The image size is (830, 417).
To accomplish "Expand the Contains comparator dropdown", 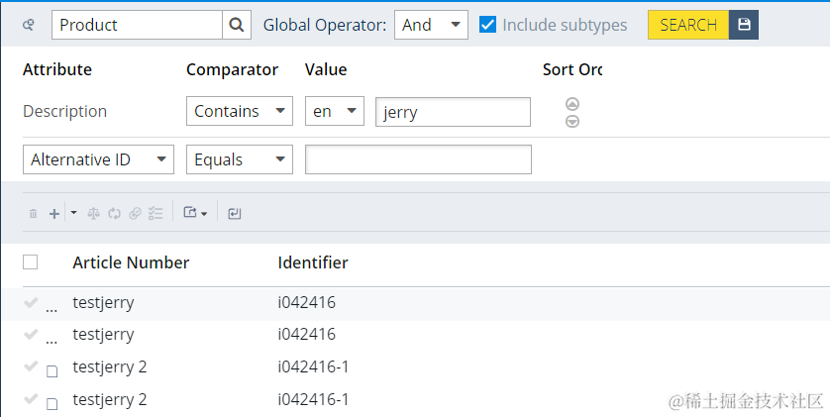I will [x=239, y=111].
